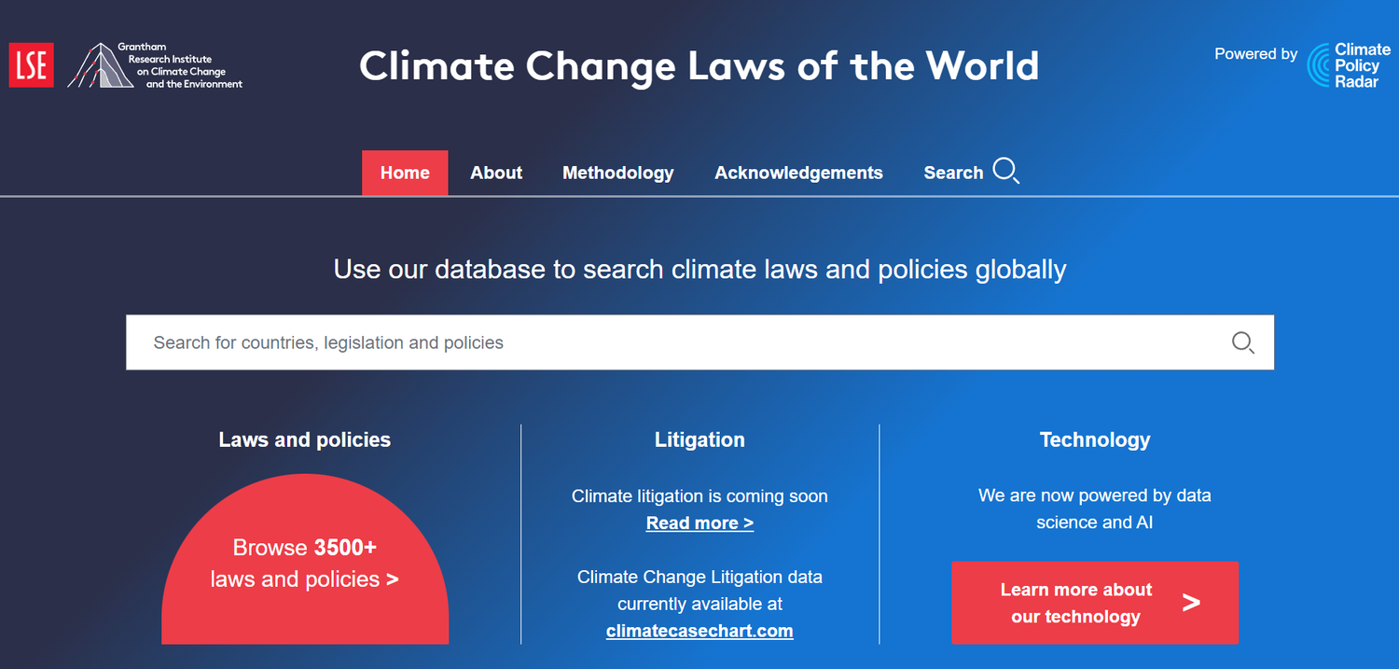Open the Grantham Research Institute logo
1399x669 pixels.
click(x=155, y=65)
